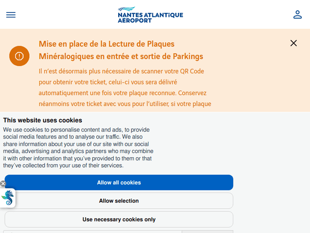Click the "Minéralogiques en entrée et sortie" heading line
Image resolution: width=310 pixels, height=233 pixels.
(x=121, y=56)
